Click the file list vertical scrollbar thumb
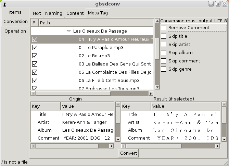Image resolution: width=229 pixels, height=166 pixels. (x=157, y=48)
